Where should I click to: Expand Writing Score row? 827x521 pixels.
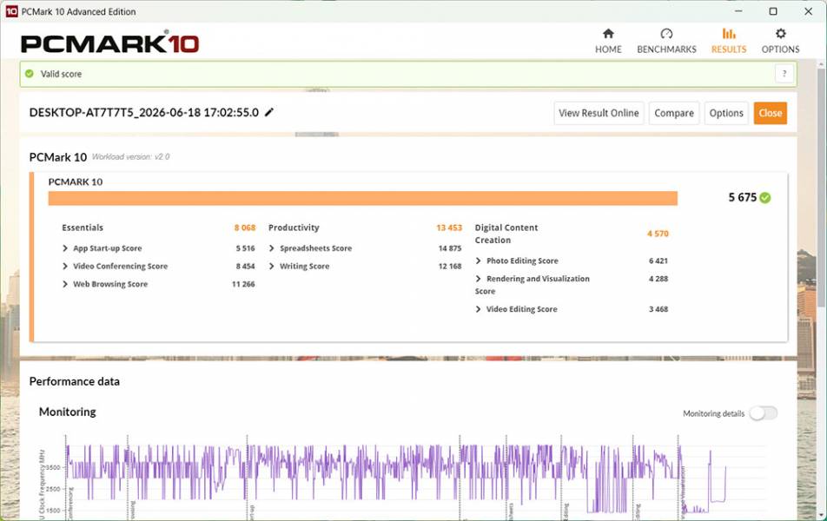[272, 267]
